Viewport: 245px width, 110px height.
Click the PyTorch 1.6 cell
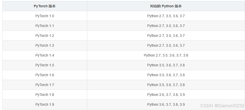(45, 75)
